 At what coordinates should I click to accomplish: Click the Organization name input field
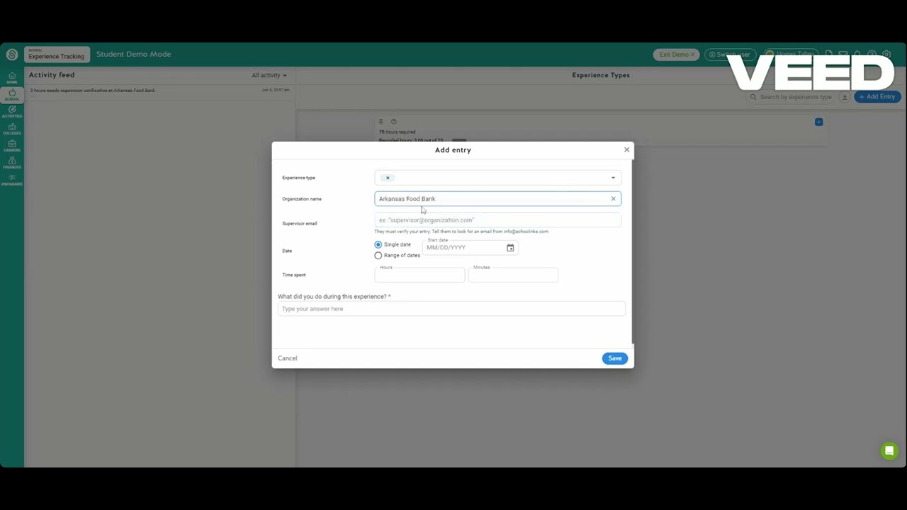(497, 199)
